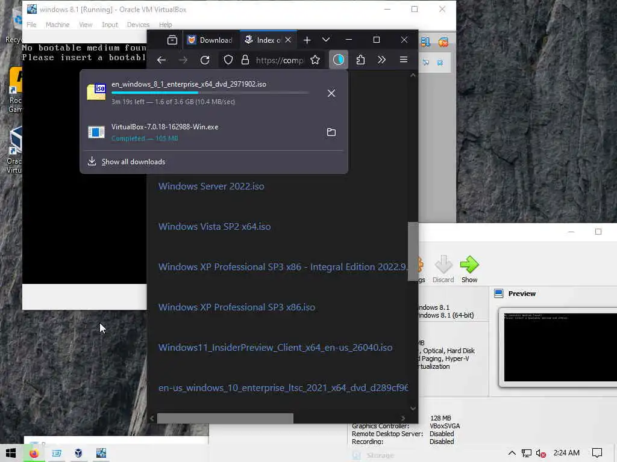617x462 pixels.
Task: Open the File menu in VirtualBox VM
Action: click(31, 25)
